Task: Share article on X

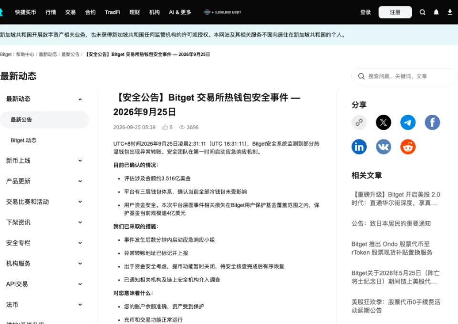Action: click(x=383, y=122)
